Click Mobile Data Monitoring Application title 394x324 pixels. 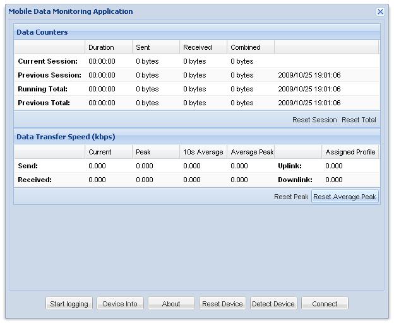71,11
